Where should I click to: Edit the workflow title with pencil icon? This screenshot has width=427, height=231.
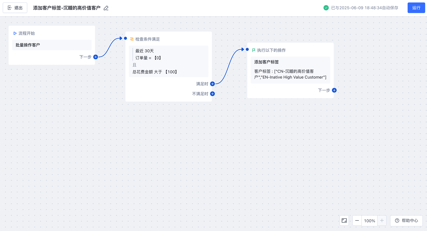point(106,8)
